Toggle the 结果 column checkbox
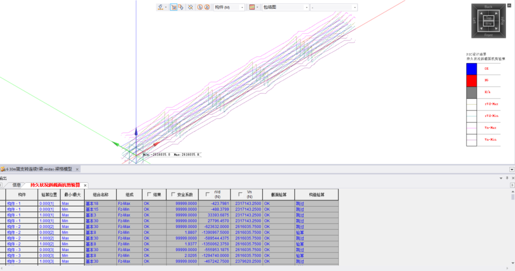 [149, 194]
